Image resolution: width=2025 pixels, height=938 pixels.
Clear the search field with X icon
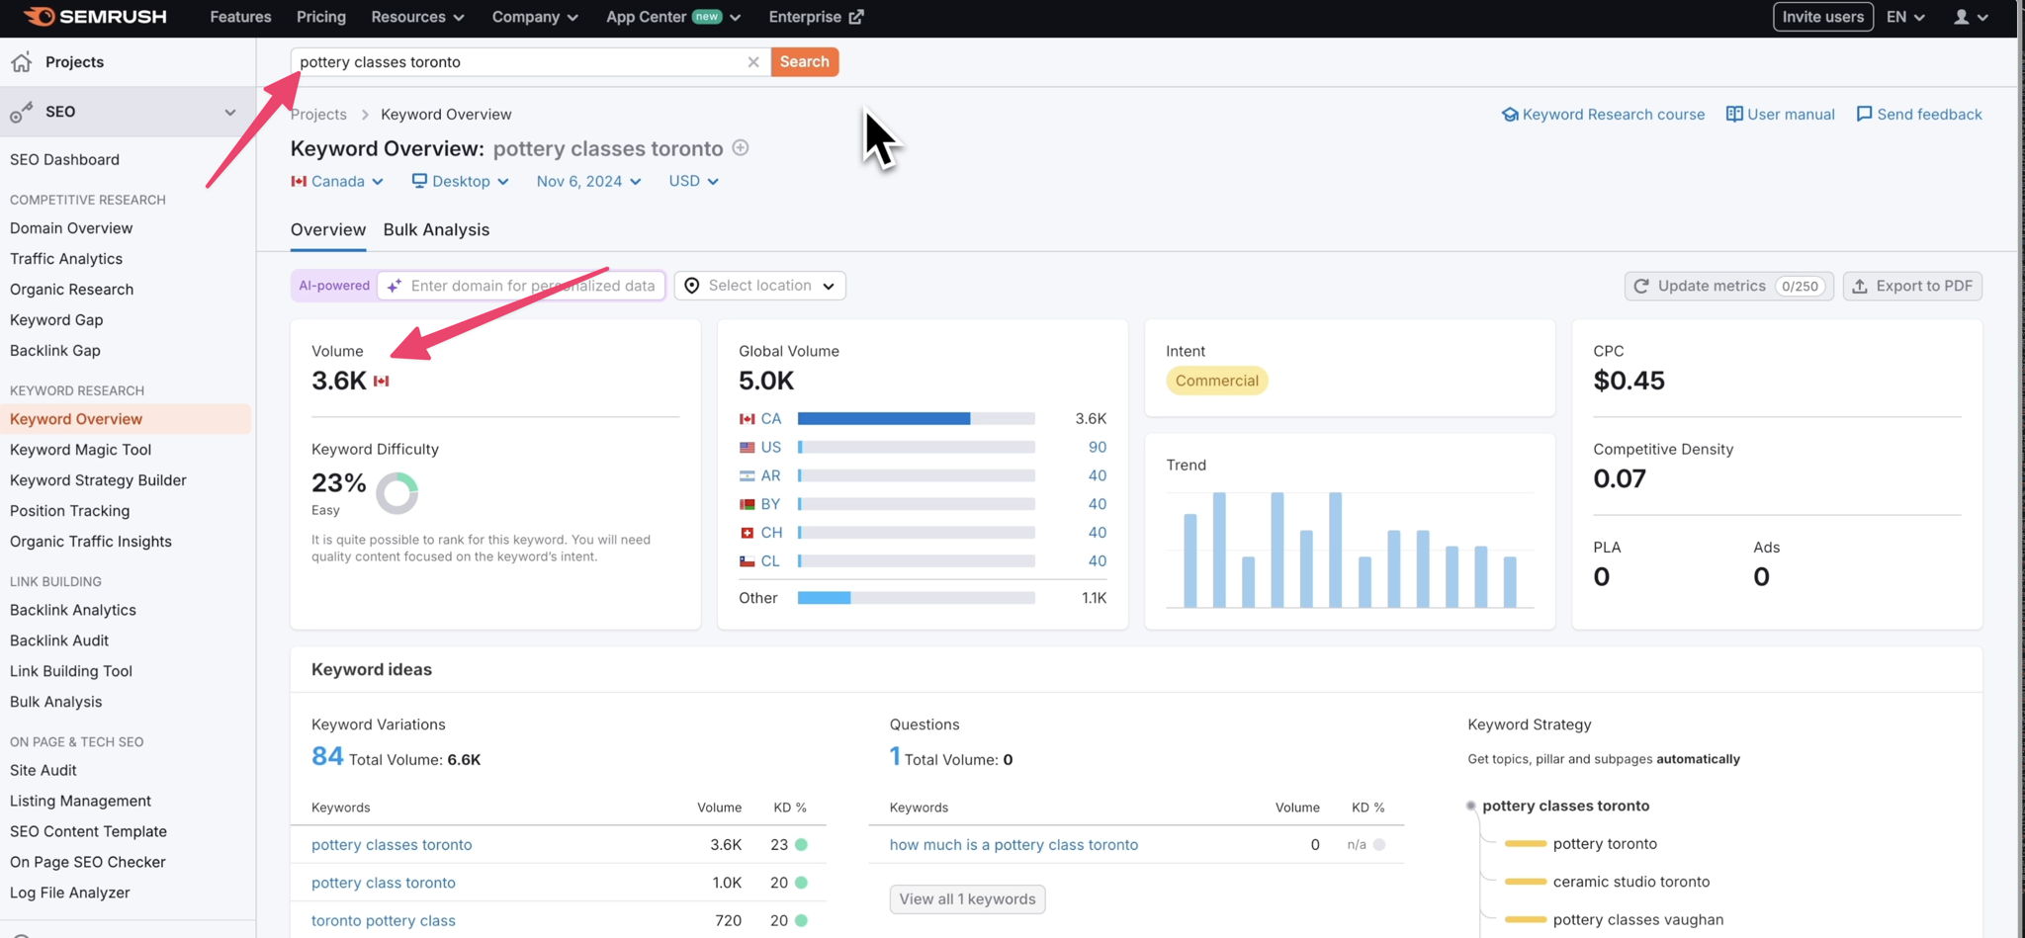click(x=753, y=62)
